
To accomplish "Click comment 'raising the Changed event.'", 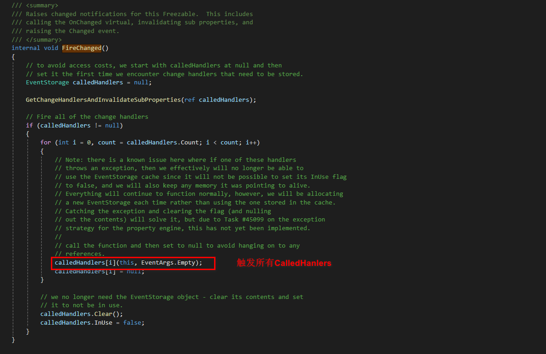I will coord(66,31).
